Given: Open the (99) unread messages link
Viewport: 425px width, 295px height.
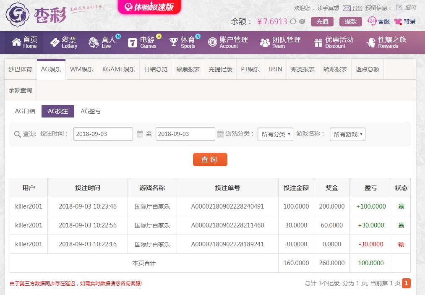Looking at the screenshot, I should point(357,8).
